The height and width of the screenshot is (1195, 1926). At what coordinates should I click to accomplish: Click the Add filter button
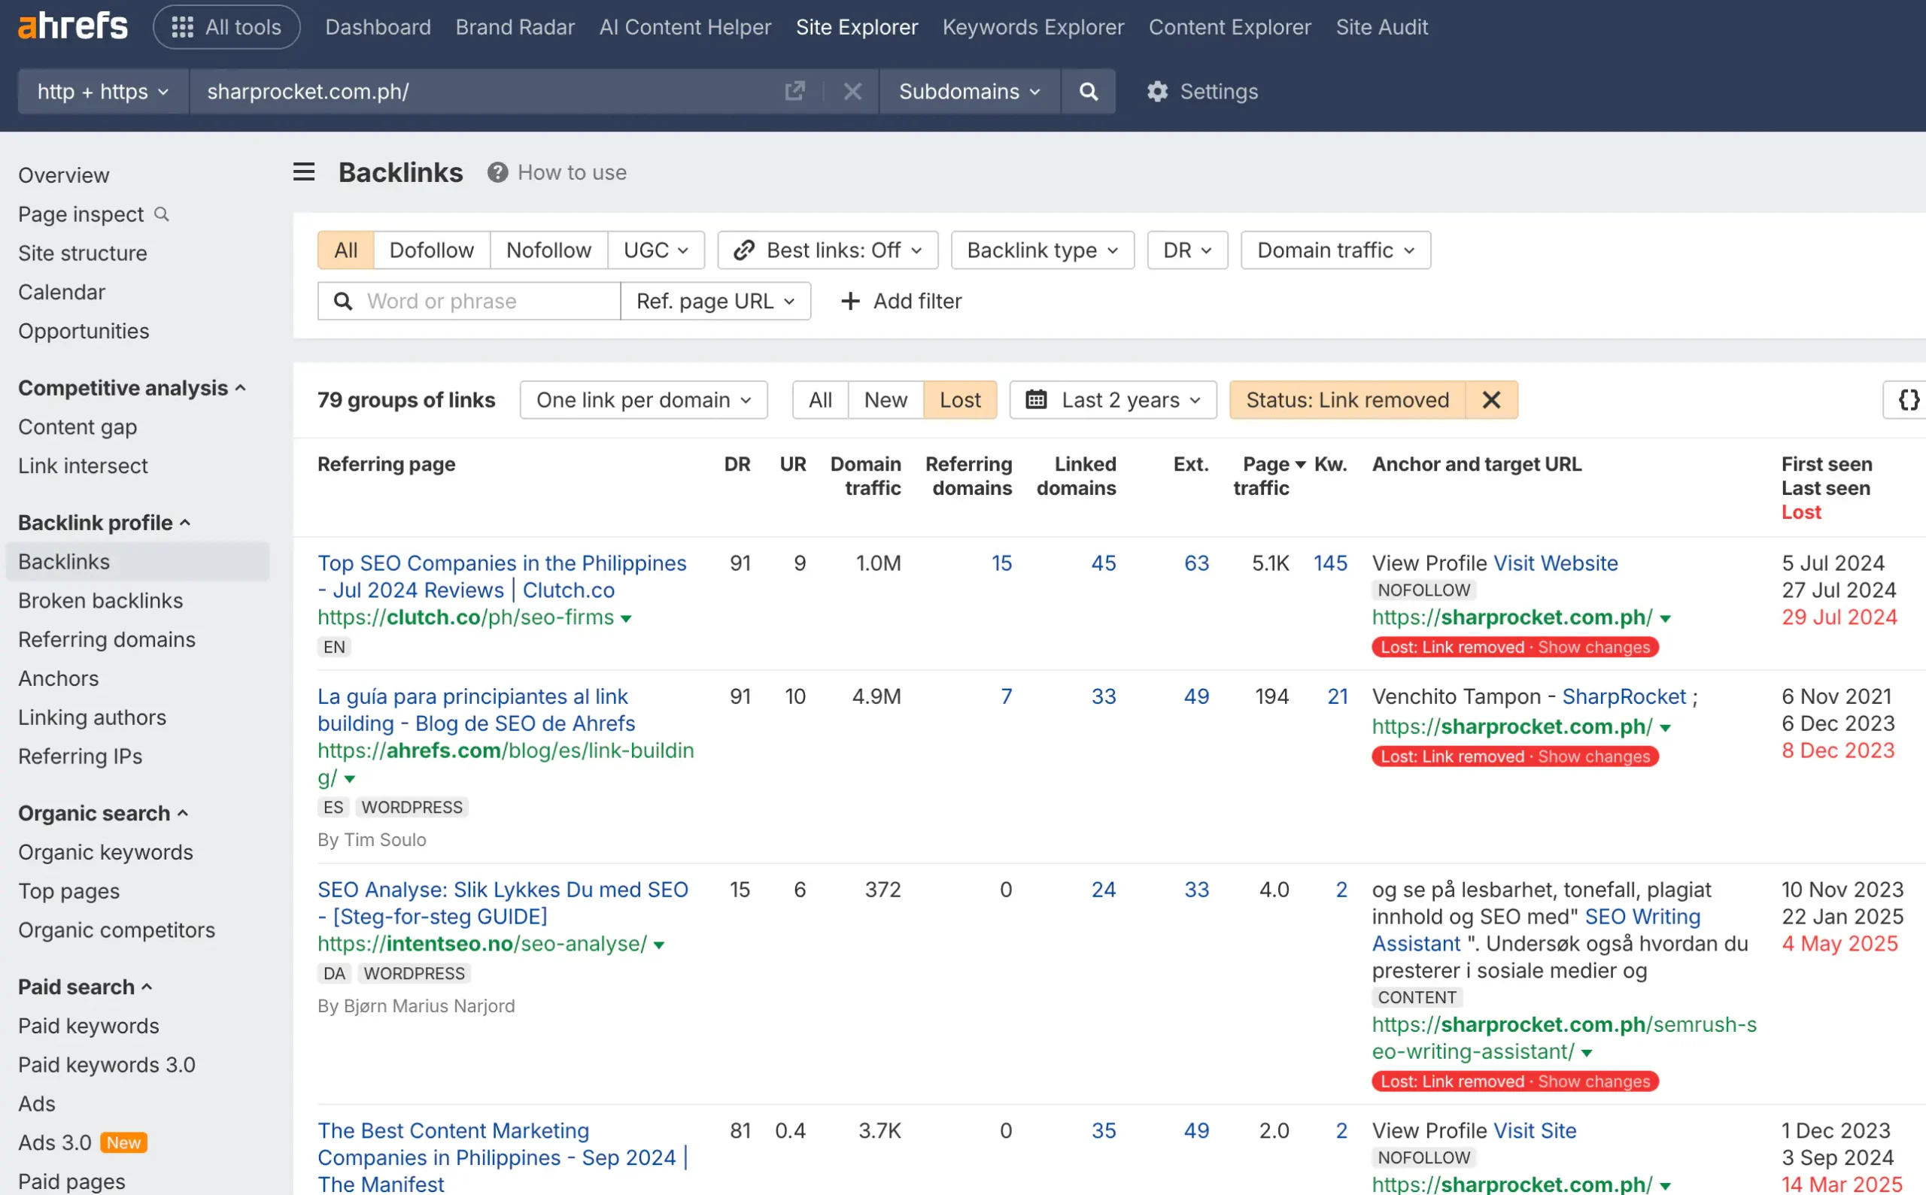tap(901, 300)
